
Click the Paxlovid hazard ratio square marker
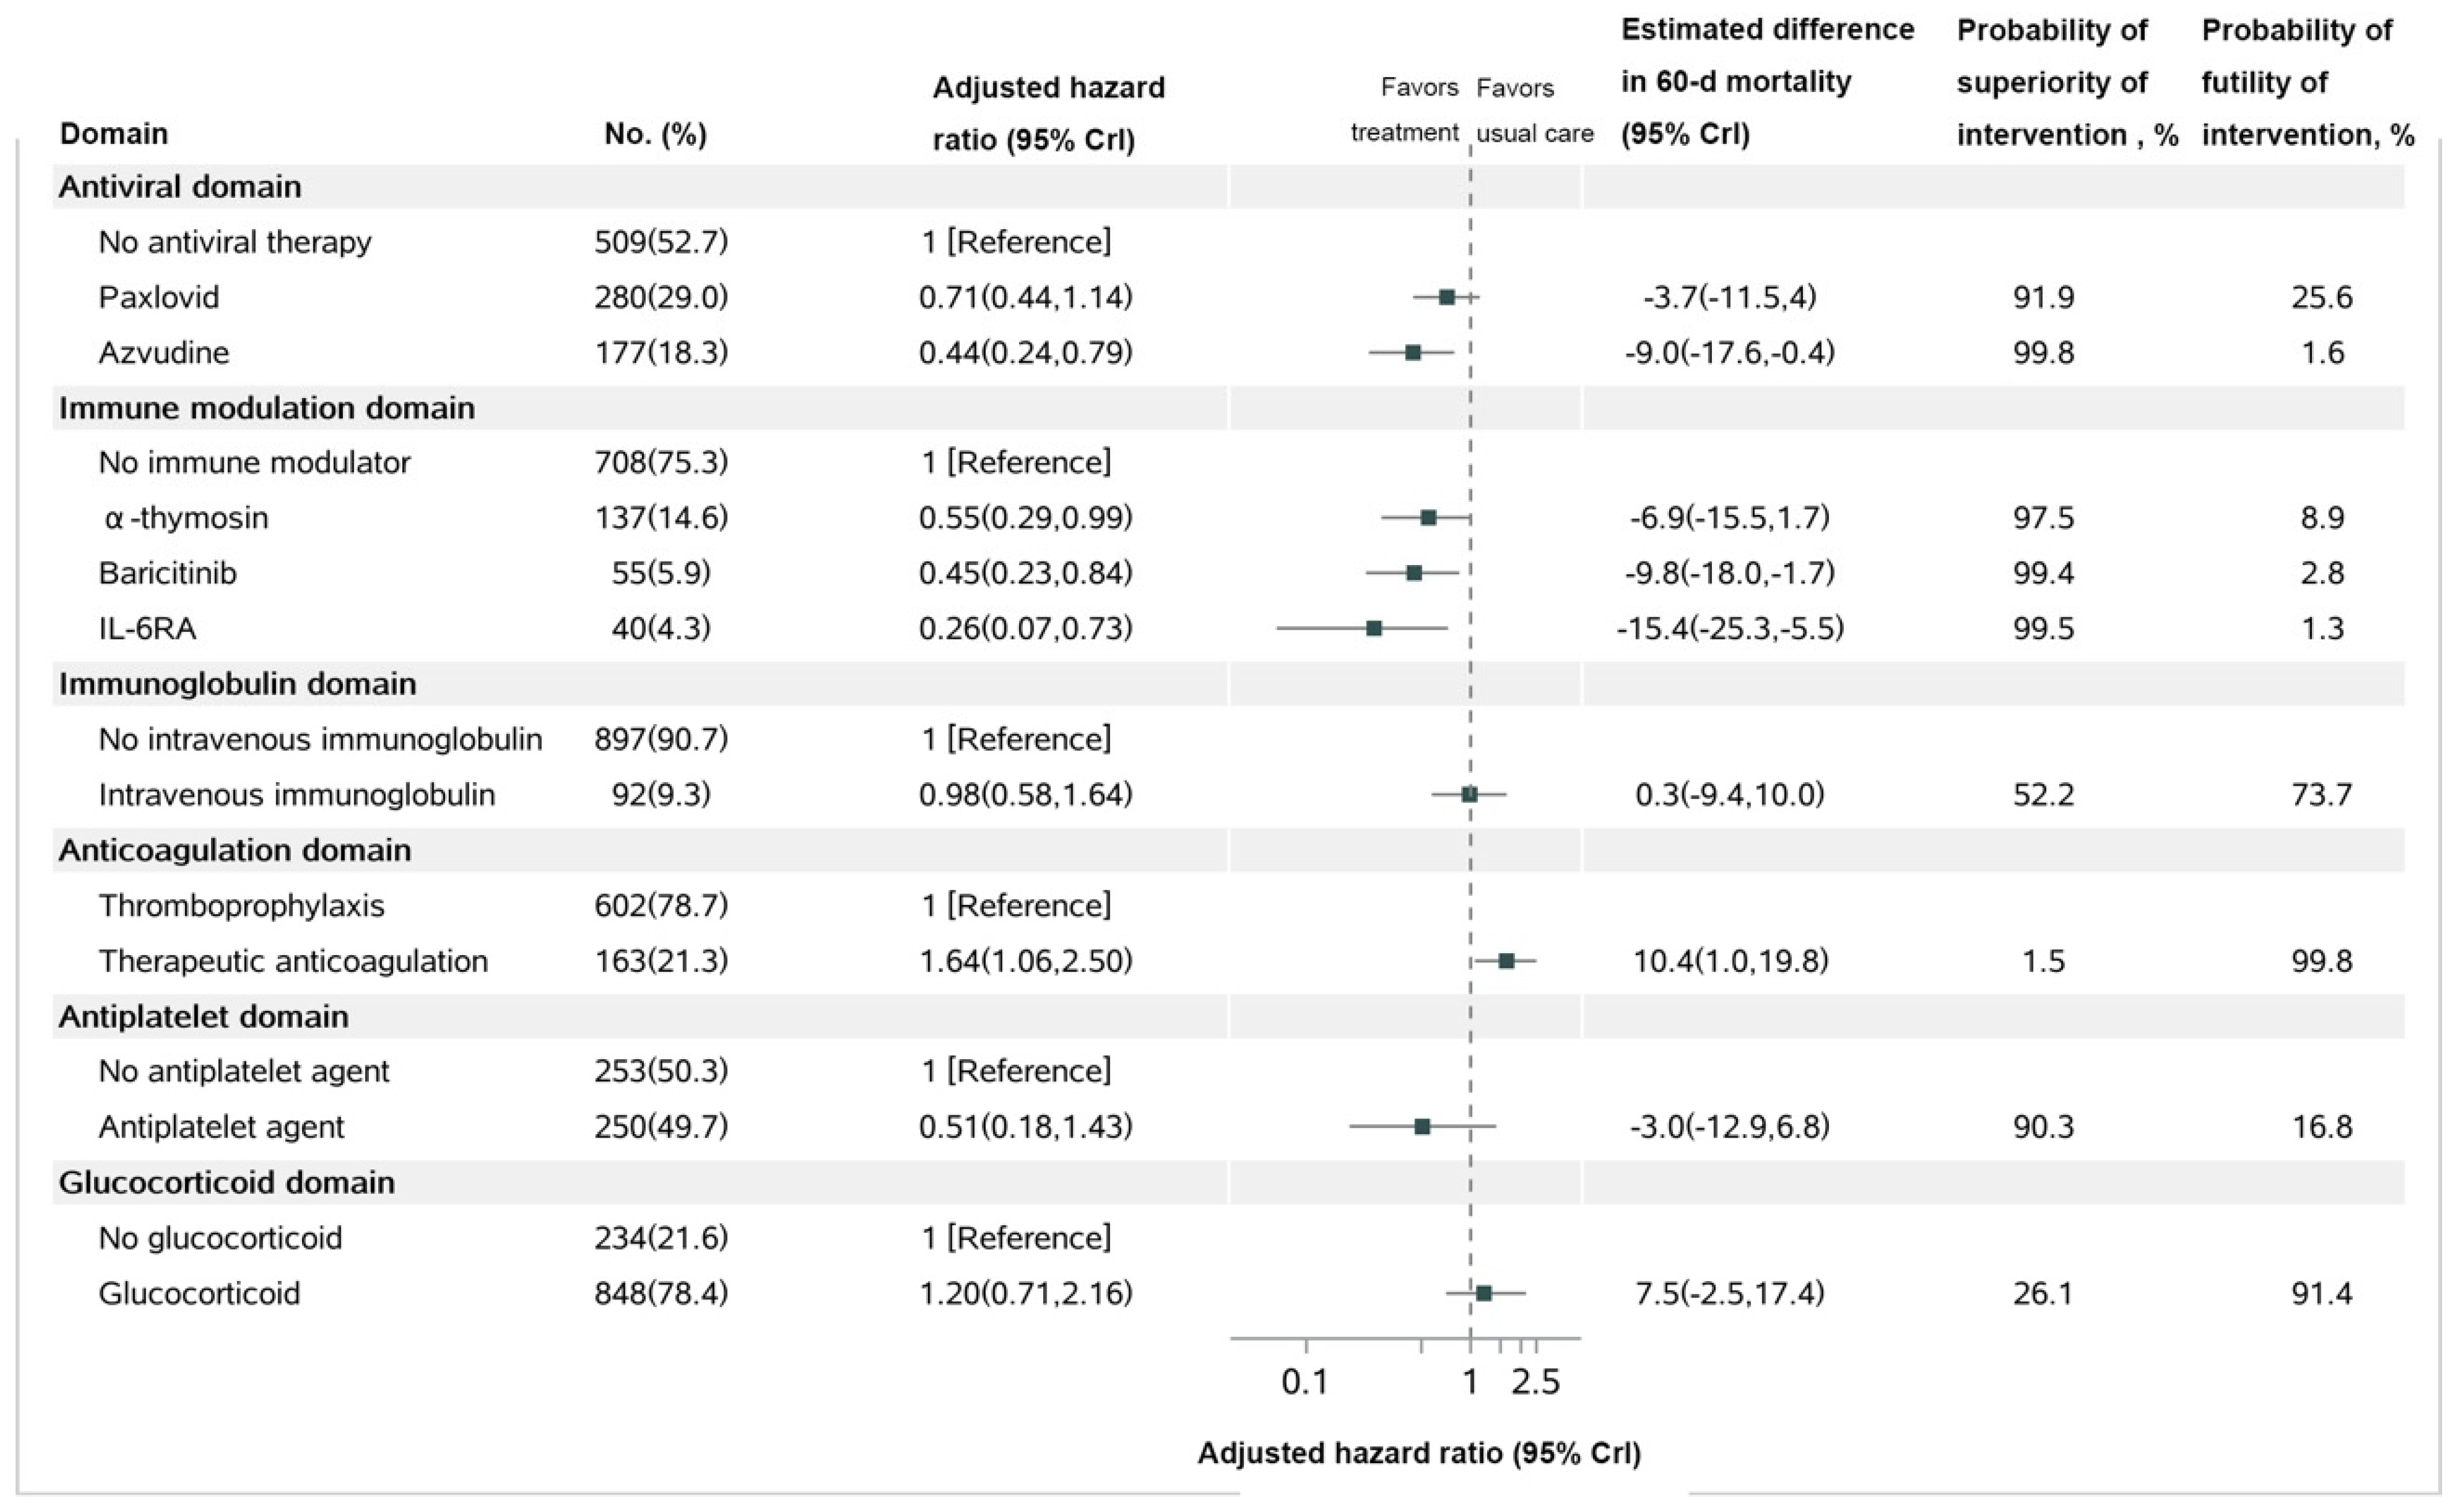[1447, 297]
